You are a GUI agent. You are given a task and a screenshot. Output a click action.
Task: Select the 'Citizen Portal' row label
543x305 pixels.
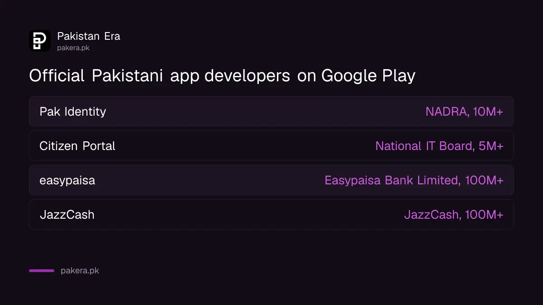tap(77, 146)
